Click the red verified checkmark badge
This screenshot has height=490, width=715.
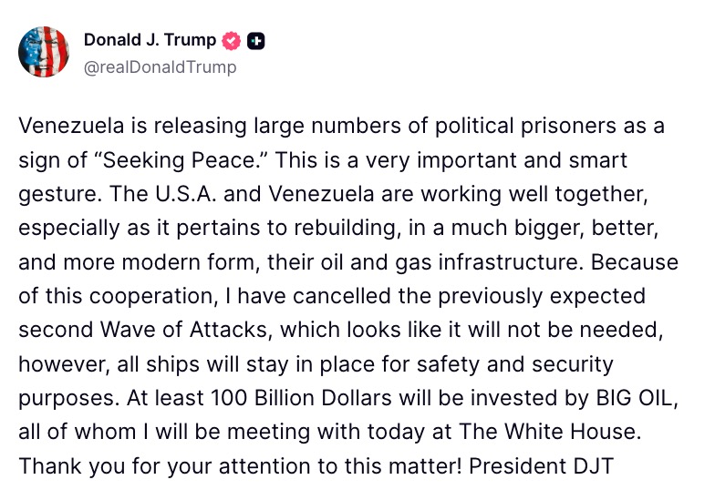[x=233, y=40]
